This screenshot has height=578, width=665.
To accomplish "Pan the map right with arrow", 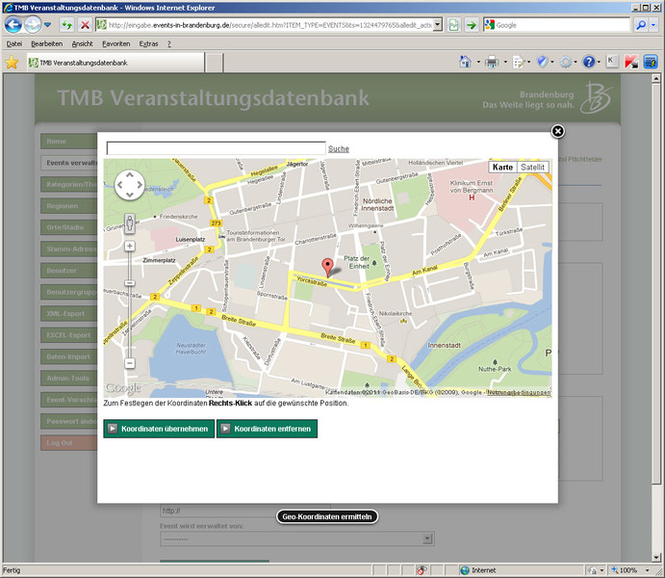I will (x=140, y=185).
